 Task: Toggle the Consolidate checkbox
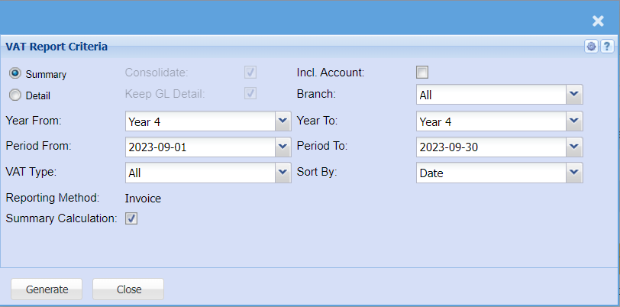250,73
